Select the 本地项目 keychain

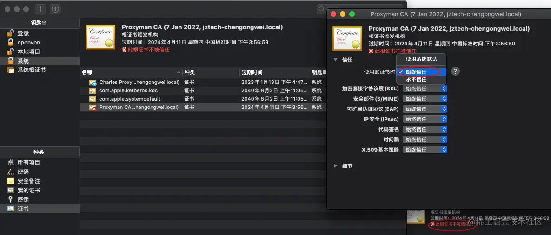40,51
